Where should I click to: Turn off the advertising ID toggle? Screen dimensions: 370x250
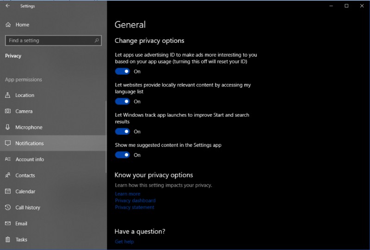(122, 71)
